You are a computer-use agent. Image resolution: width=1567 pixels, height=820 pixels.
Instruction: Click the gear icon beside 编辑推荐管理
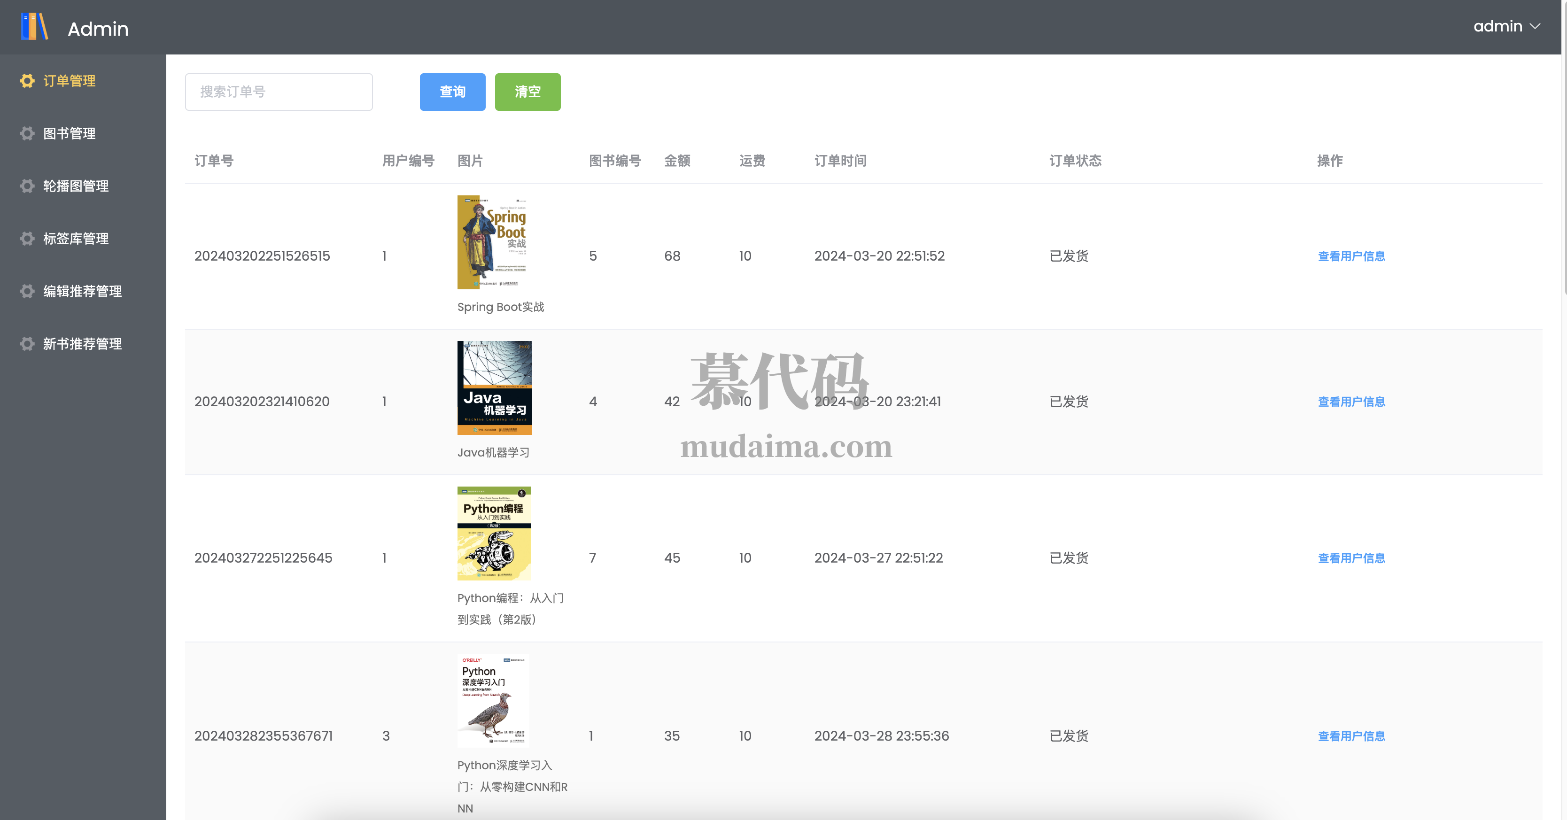point(27,291)
